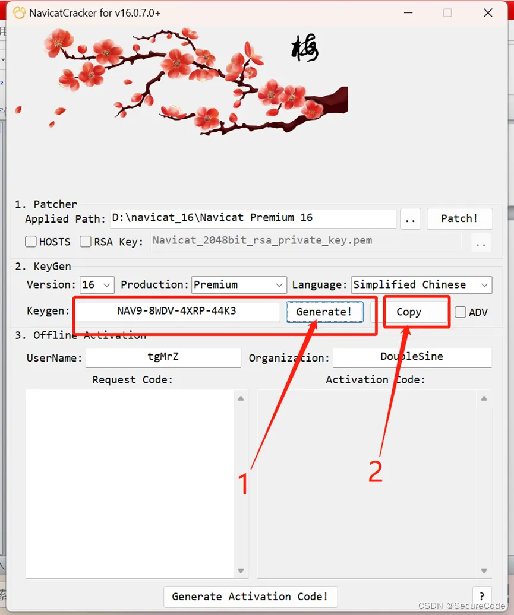The width and height of the screenshot is (514, 615).
Task: Open the browse button beside Applied Path
Action: (x=411, y=219)
